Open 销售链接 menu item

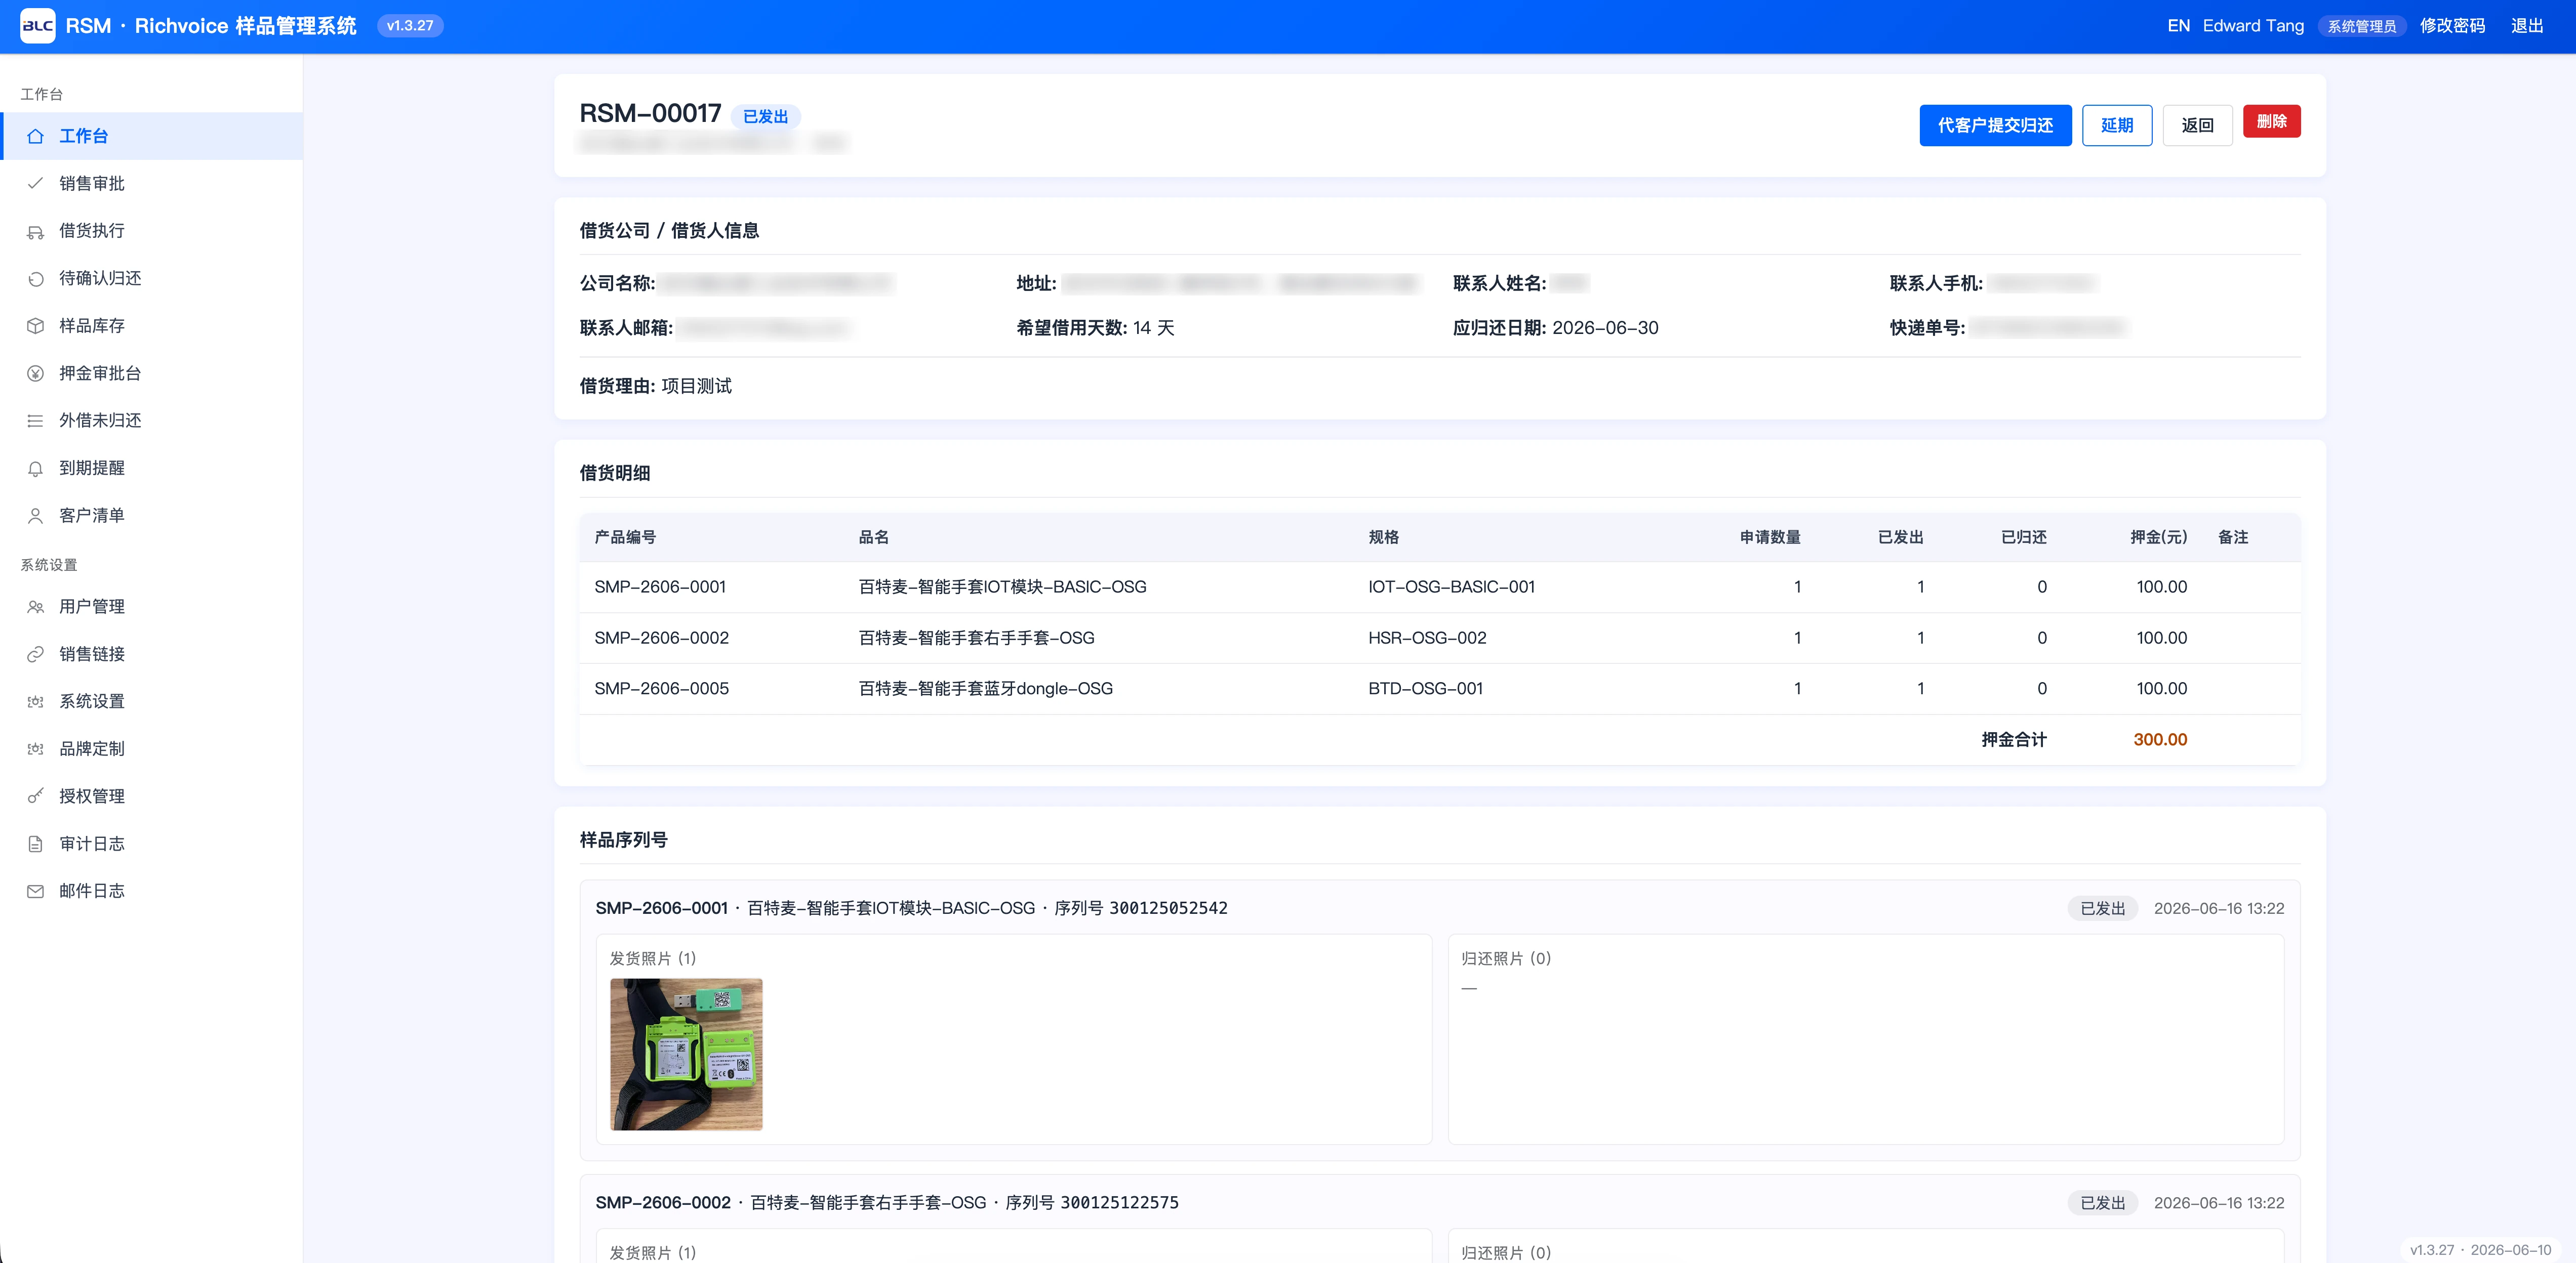(152, 654)
